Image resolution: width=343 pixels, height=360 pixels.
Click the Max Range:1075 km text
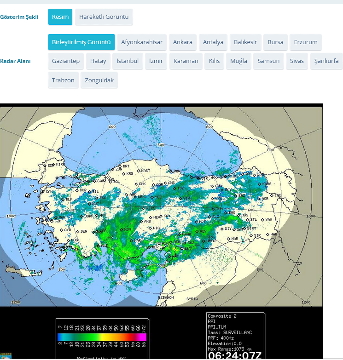click(x=230, y=349)
